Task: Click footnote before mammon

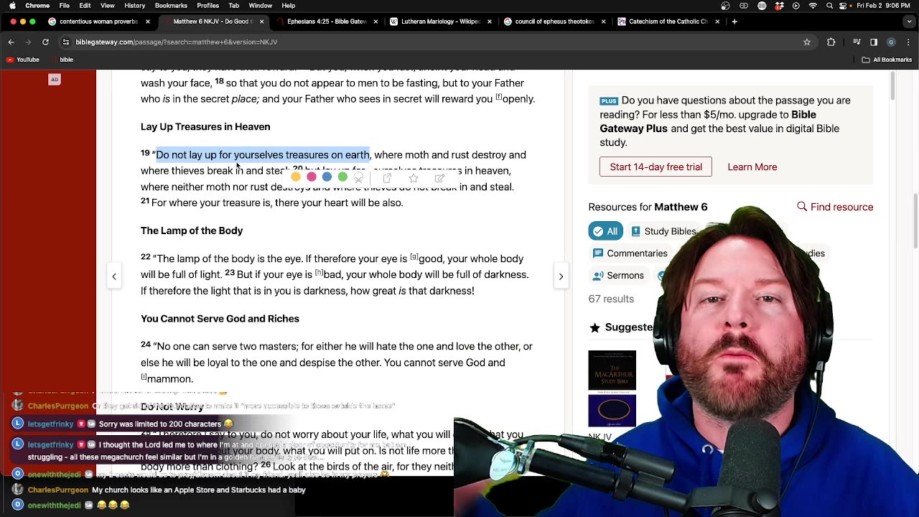Action: coord(144,377)
